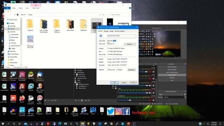Add a new scene in OBS Scenes toolbar
Viewport: 224px width, 126px height.
point(45,100)
